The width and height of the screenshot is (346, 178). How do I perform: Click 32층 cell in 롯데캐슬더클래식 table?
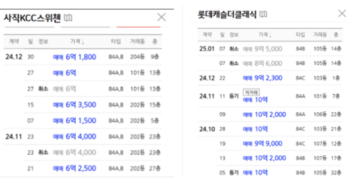click(336, 173)
